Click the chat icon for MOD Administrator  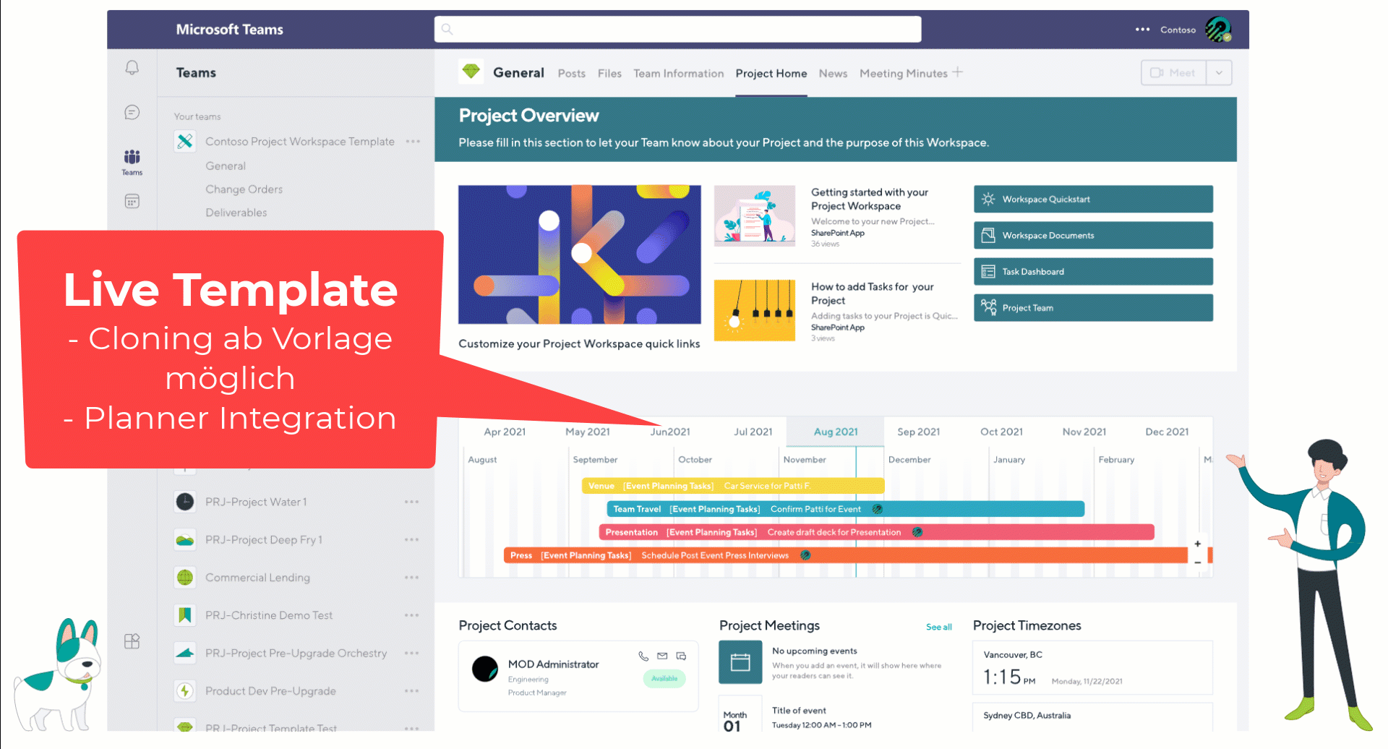click(681, 656)
